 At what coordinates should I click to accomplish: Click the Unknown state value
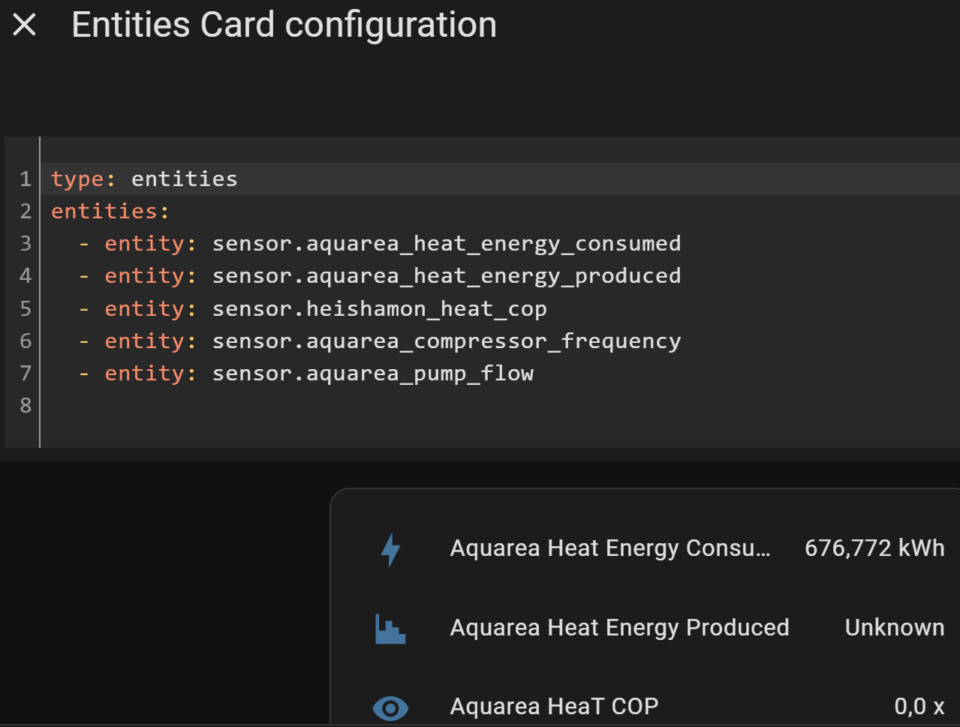coord(894,628)
